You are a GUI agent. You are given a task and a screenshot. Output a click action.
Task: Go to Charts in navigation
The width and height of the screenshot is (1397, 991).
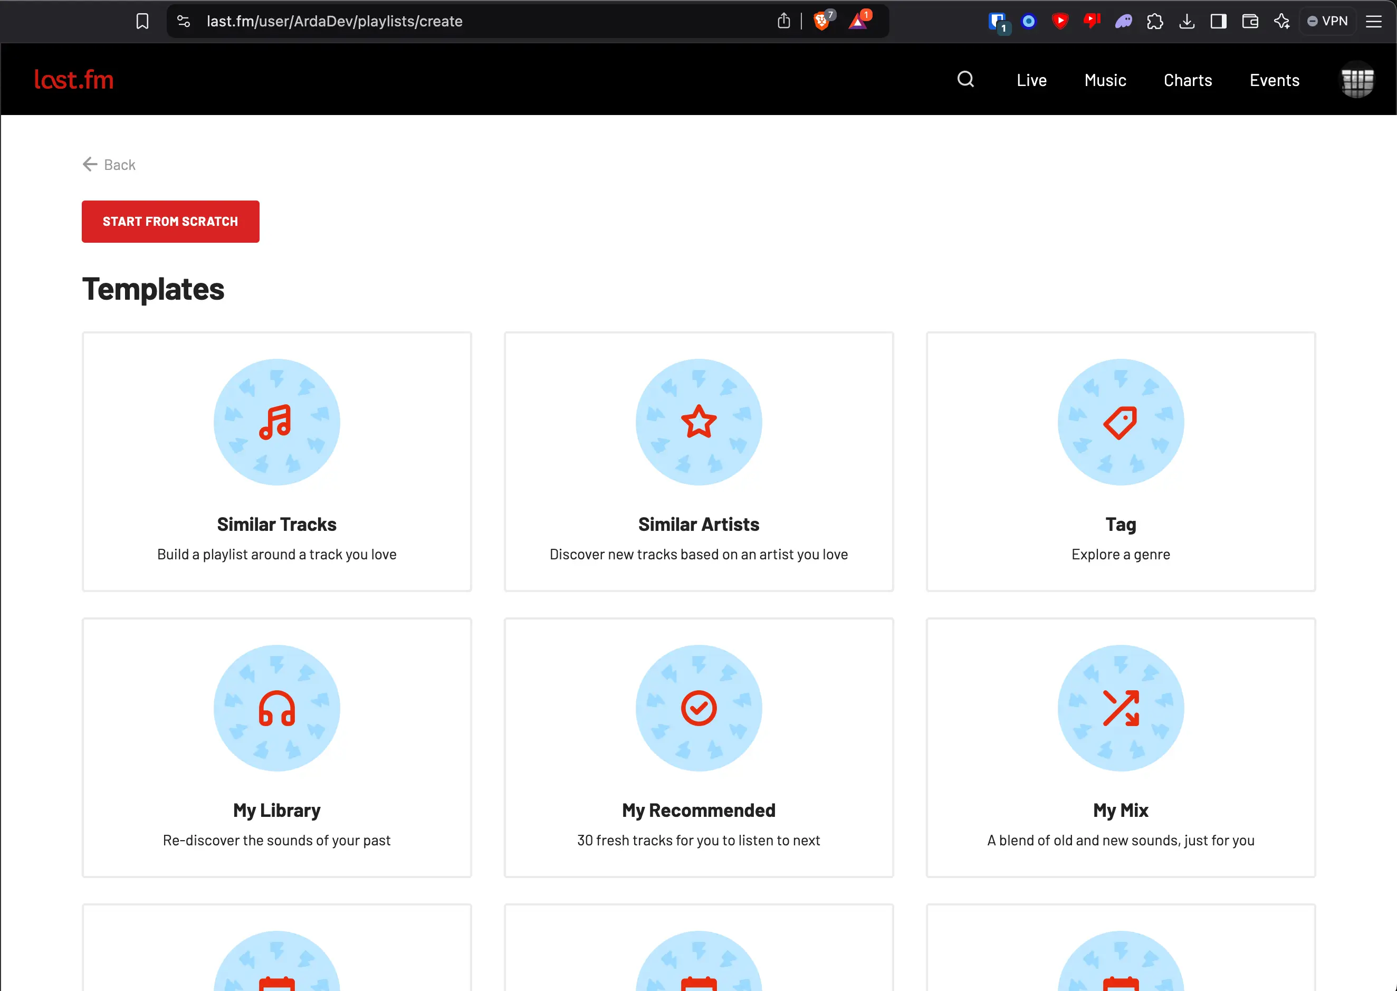coord(1187,80)
